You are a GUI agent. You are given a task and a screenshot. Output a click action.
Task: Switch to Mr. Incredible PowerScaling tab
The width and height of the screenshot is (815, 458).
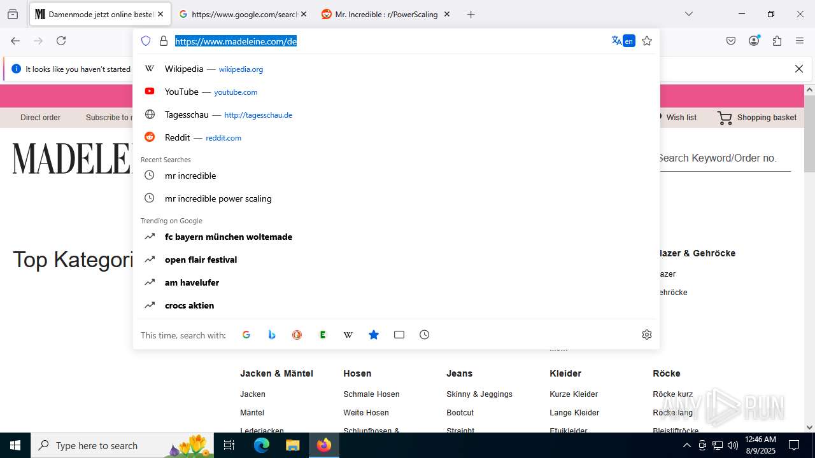[x=386, y=14]
